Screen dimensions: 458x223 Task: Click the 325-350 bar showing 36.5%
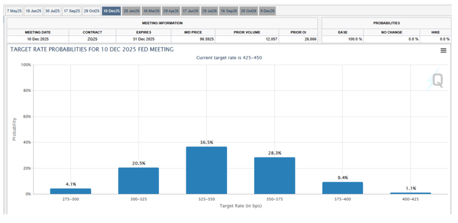pyautogui.click(x=207, y=170)
